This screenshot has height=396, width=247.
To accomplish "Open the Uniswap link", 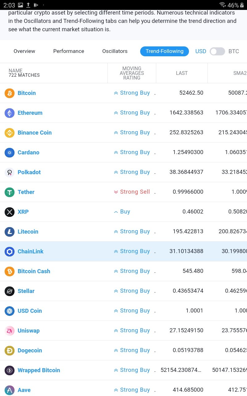I will tap(28, 331).
